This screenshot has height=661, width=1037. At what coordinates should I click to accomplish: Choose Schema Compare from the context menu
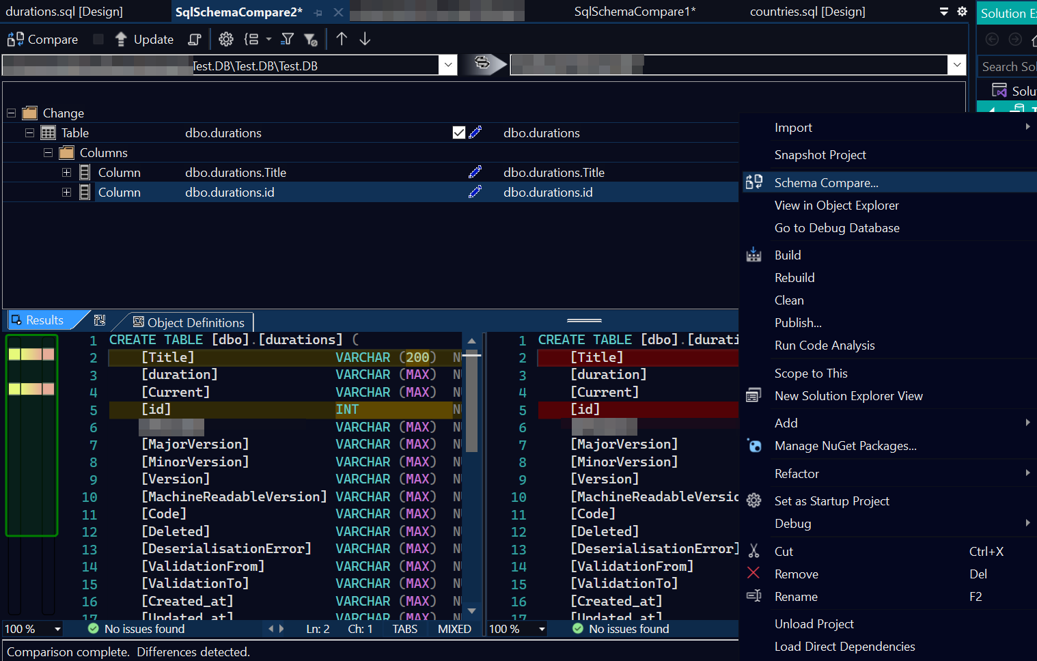[x=826, y=182]
